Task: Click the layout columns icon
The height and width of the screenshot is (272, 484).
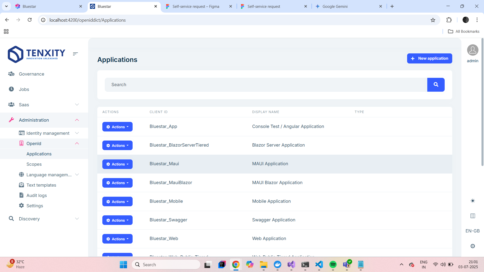Action: click(473, 216)
